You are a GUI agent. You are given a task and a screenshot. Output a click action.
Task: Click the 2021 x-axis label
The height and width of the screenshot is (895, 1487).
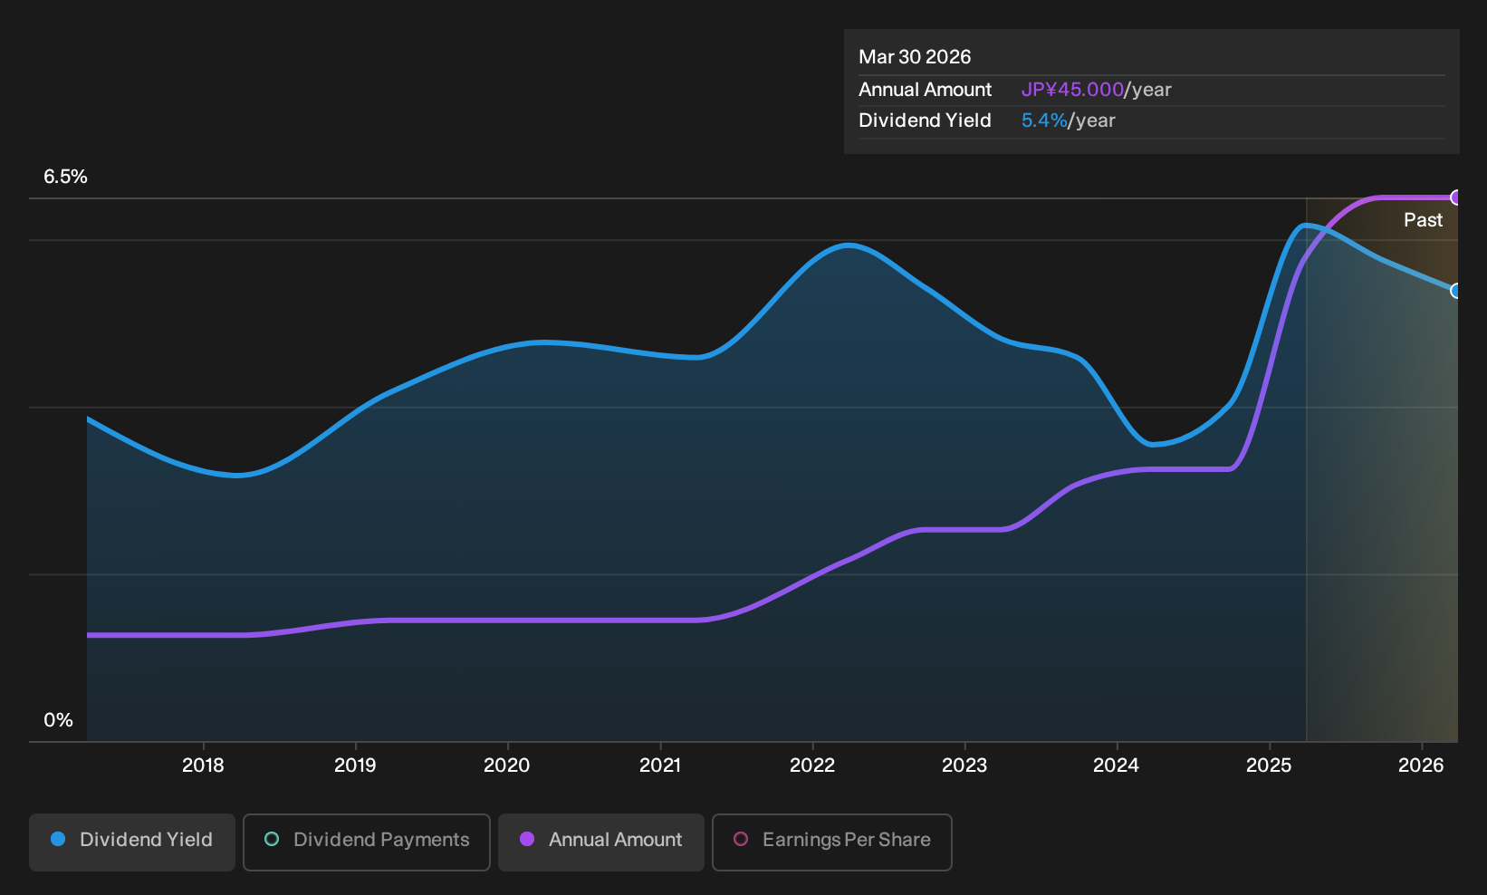[x=660, y=765]
